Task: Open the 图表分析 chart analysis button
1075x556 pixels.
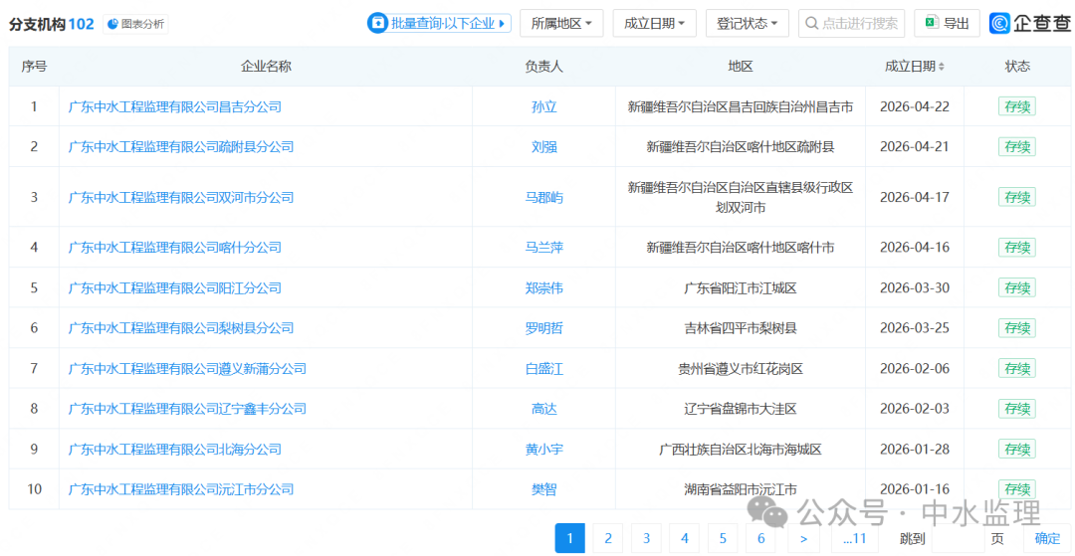Action: 135,24
